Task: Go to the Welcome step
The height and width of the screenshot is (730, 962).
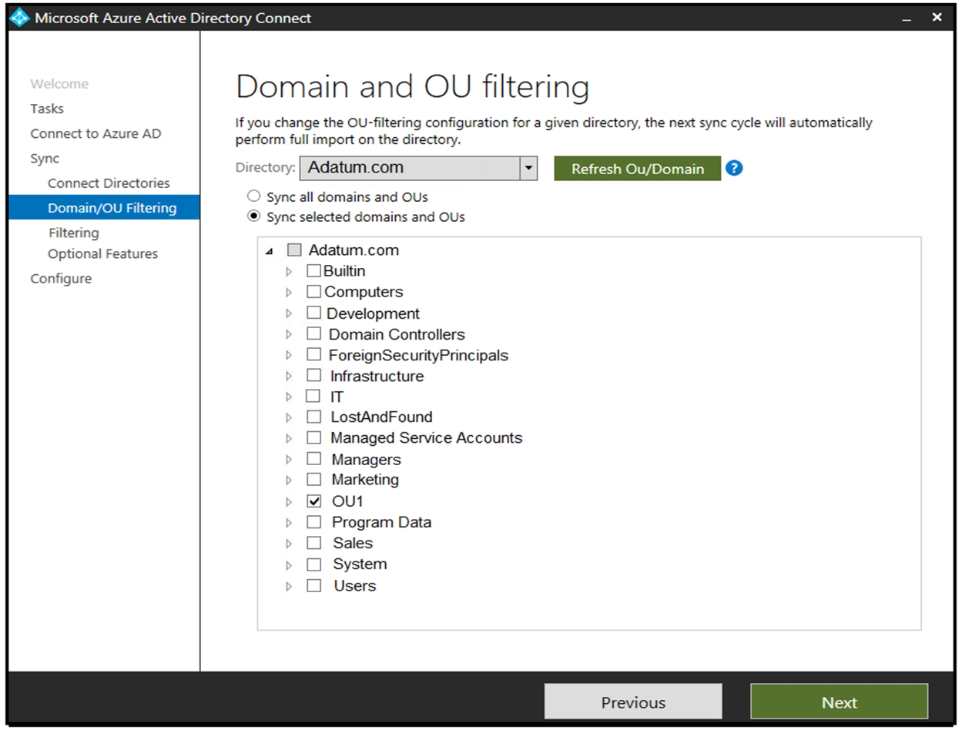Action: (x=59, y=84)
